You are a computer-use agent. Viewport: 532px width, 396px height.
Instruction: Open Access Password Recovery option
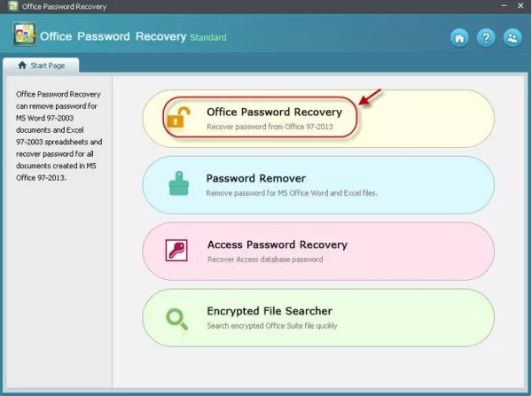click(x=318, y=252)
